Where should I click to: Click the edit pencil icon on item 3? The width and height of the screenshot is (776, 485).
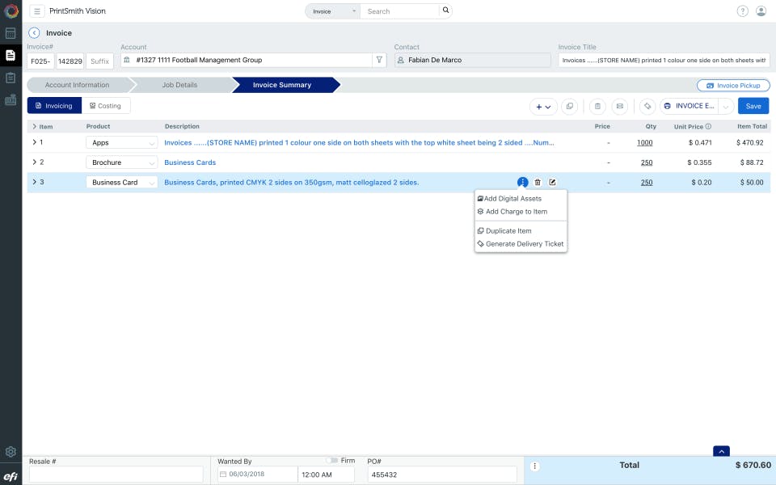pyautogui.click(x=553, y=183)
